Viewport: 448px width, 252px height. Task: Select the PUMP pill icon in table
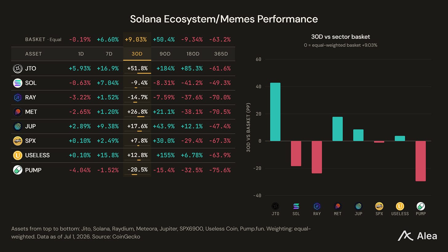[x=18, y=170]
